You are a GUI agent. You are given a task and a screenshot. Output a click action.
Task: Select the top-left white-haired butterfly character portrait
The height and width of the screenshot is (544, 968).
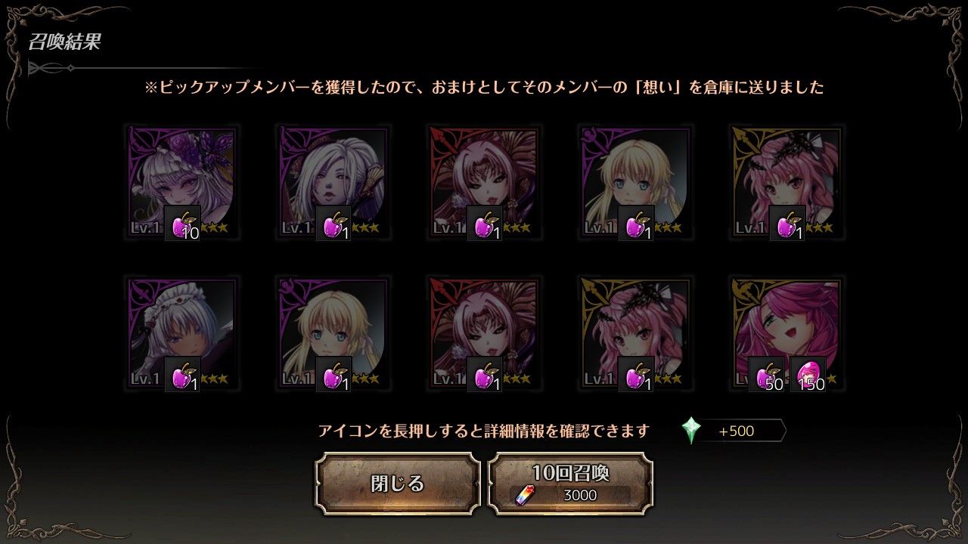[x=182, y=182]
